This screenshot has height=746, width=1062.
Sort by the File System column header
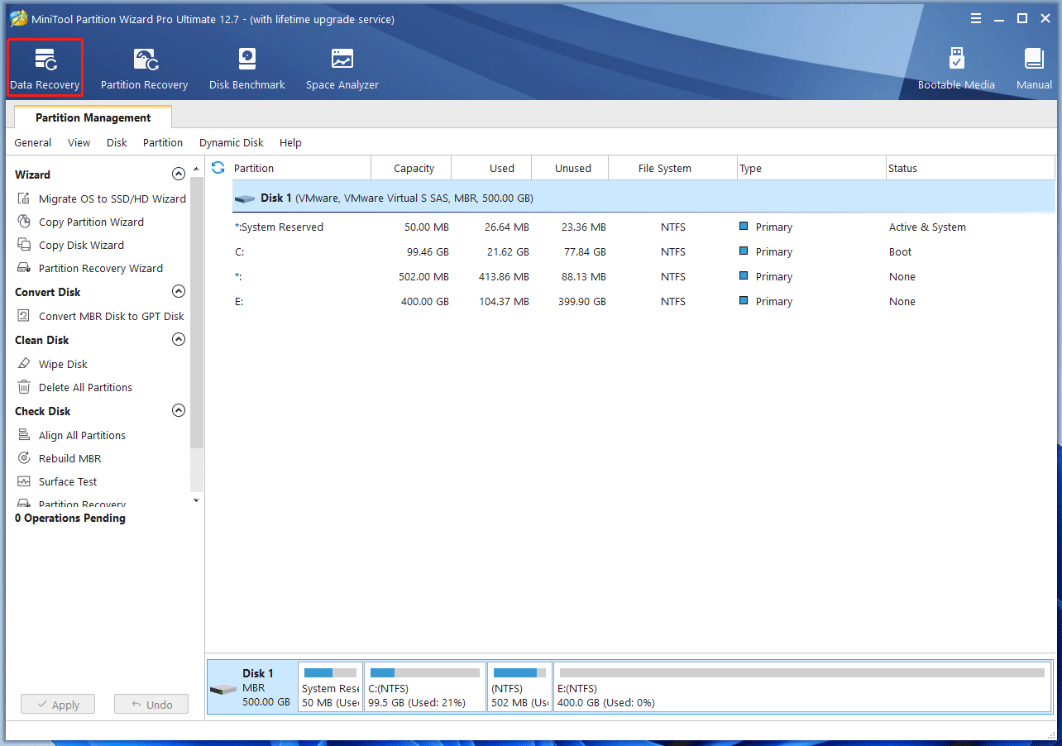(672, 168)
